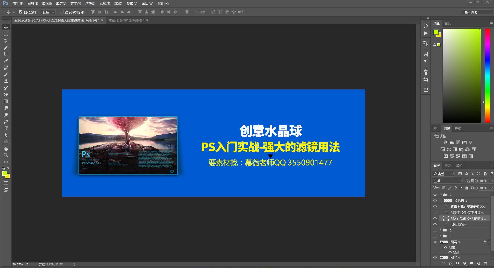
Task: Select the Crop tool
Action: pyautogui.click(x=6, y=54)
